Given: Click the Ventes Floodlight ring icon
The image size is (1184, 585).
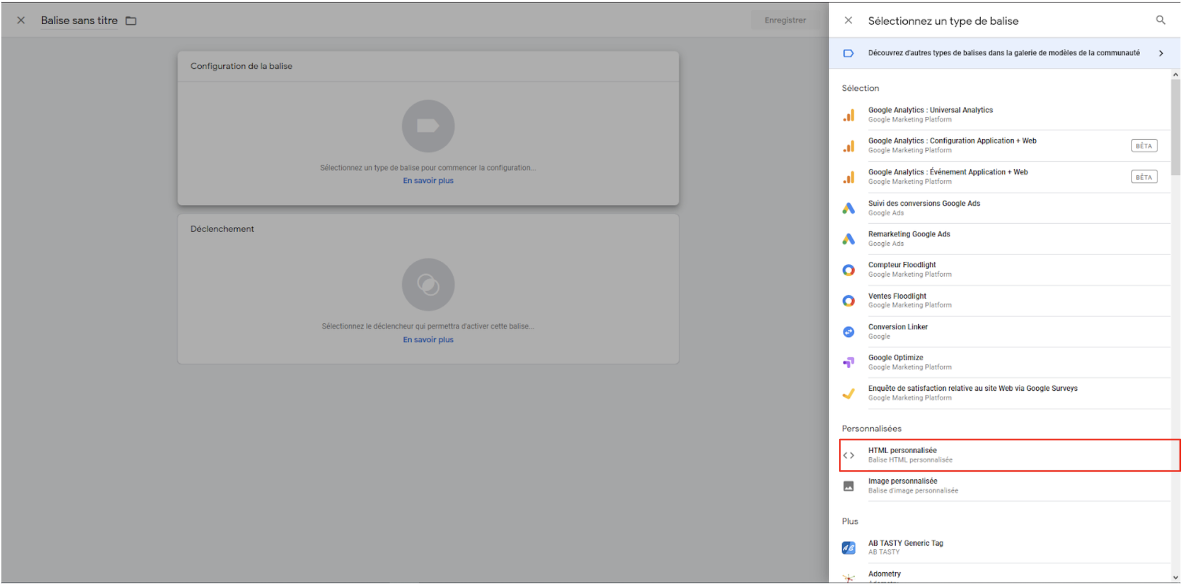Looking at the screenshot, I should point(848,301).
